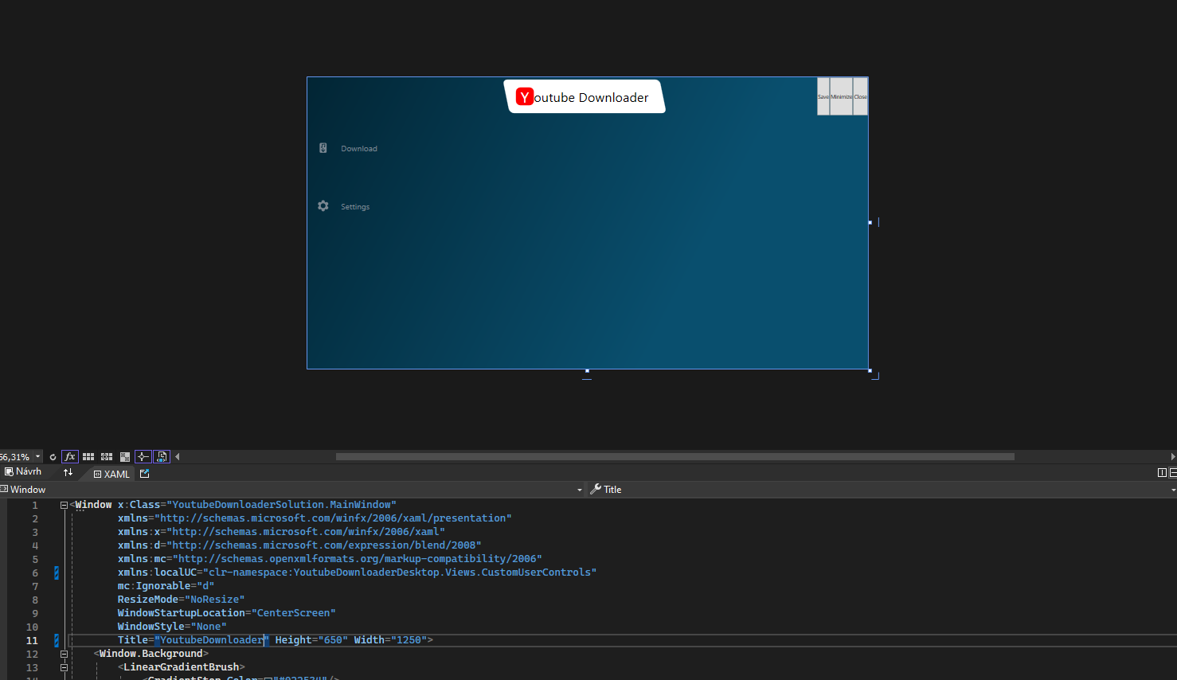Enable snapping to gridlines
Image resolution: width=1177 pixels, height=680 pixels.
(x=107, y=457)
